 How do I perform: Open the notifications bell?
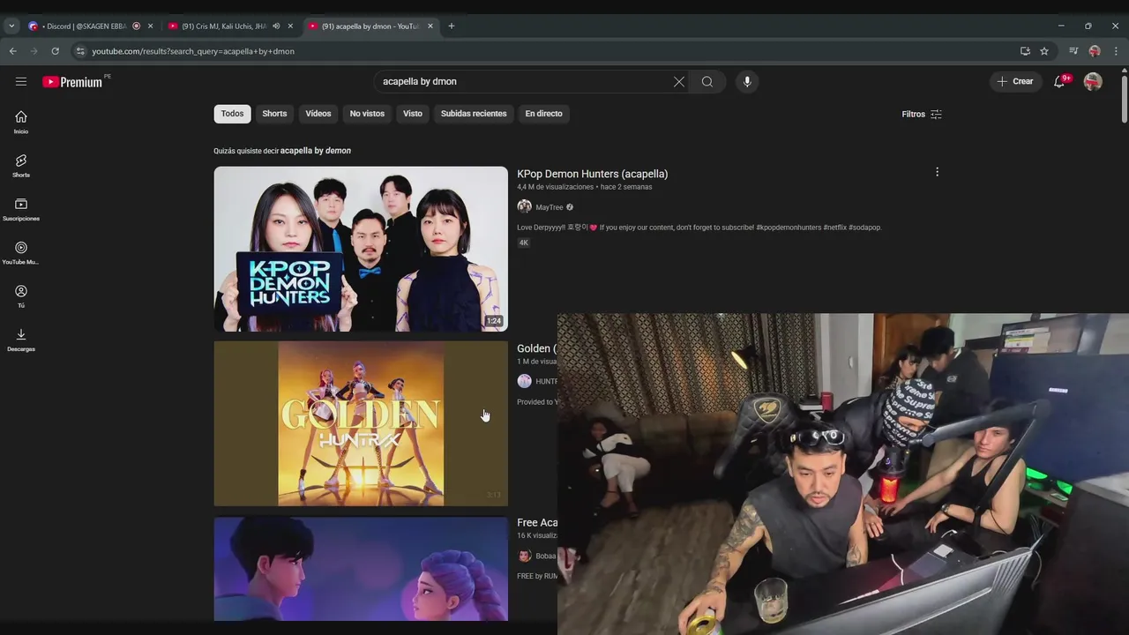[x=1059, y=81]
